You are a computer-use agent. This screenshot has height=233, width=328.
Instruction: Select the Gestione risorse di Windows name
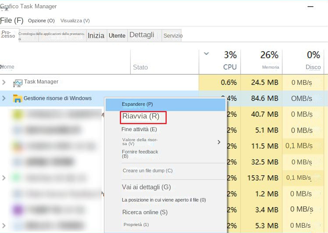[57, 98]
